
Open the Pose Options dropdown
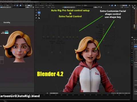tap(127, 7)
